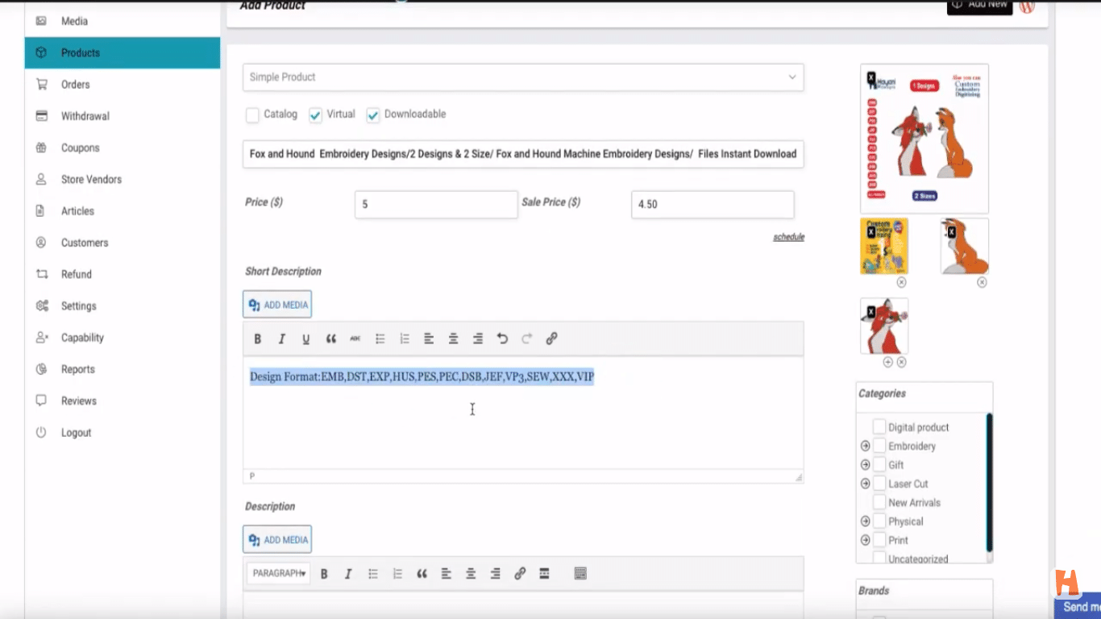Screen dimensions: 1101x619
Task: Insert link in Short Description editor
Action: (551, 339)
